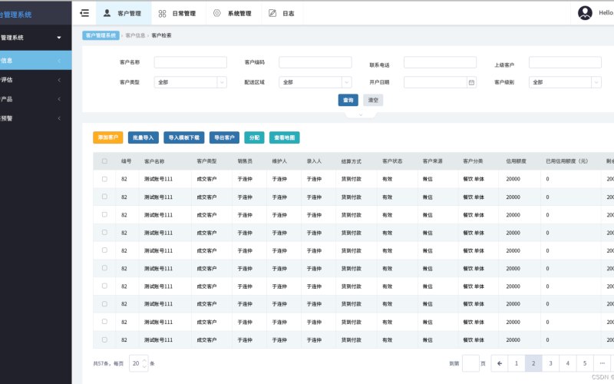Click the pagination ellipsis for more pages
The height and width of the screenshot is (384, 614).
pos(602,363)
